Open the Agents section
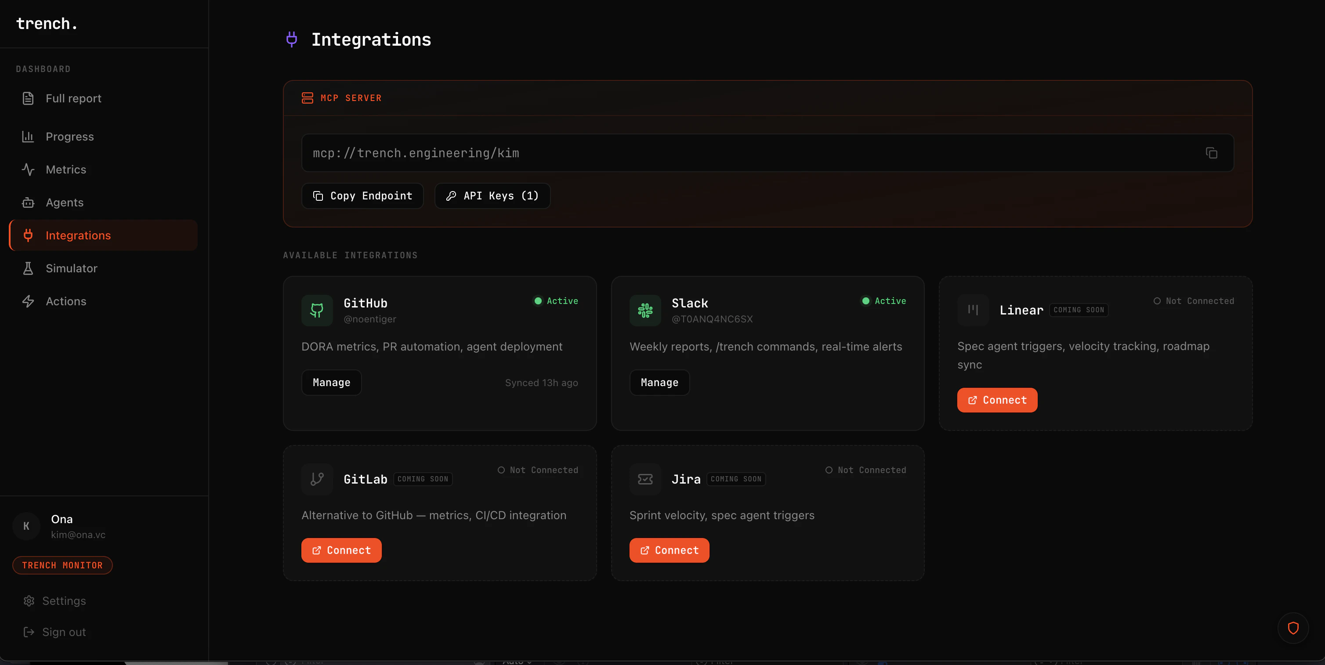This screenshot has height=665, width=1325. (64, 202)
